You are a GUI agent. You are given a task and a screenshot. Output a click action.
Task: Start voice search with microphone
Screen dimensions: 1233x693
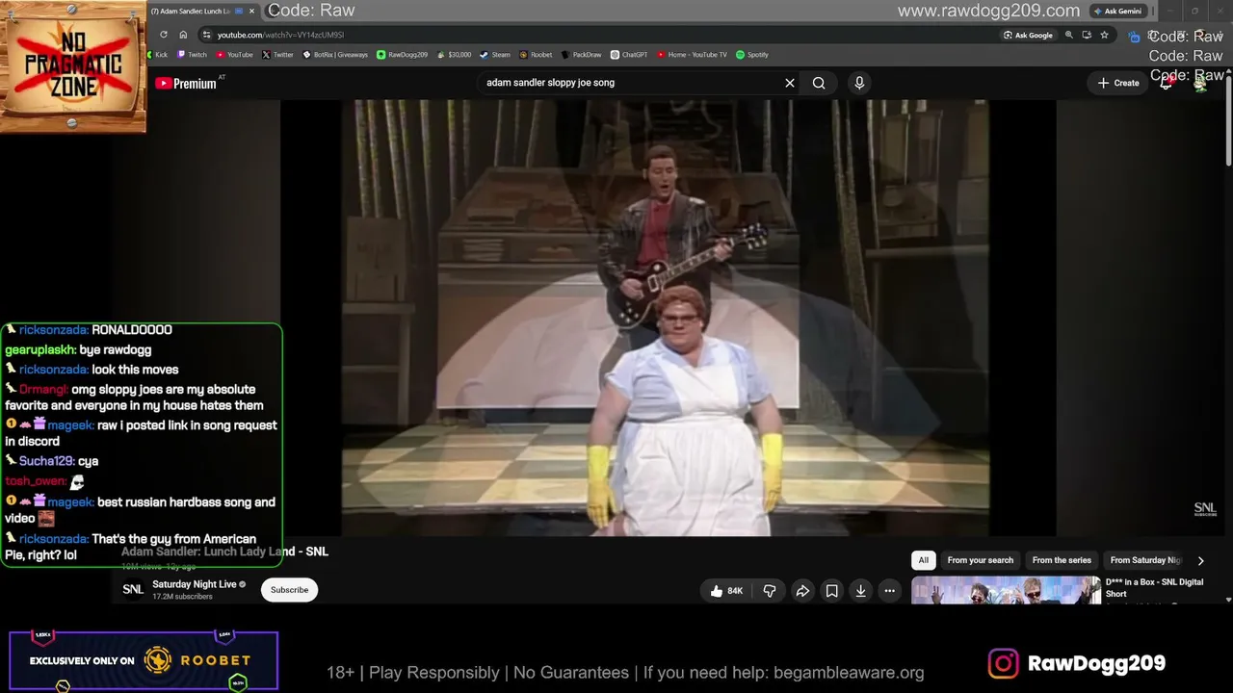859,83
